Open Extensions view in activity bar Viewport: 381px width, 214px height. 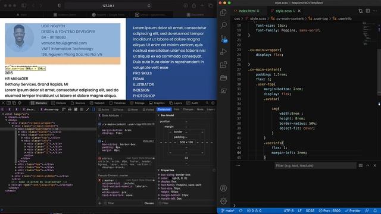pyautogui.click(x=224, y=65)
